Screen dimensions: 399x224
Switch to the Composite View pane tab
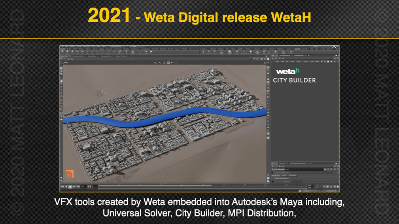click(x=106, y=56)
